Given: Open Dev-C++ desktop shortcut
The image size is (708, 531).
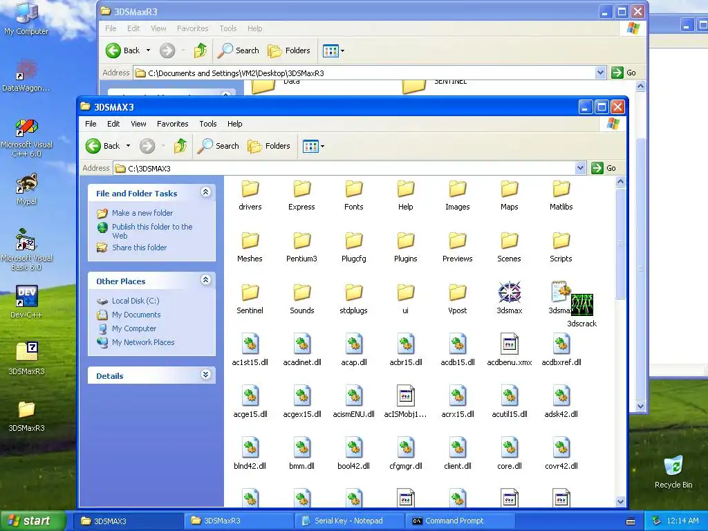Looking at the screenshot, I should 27,301.
